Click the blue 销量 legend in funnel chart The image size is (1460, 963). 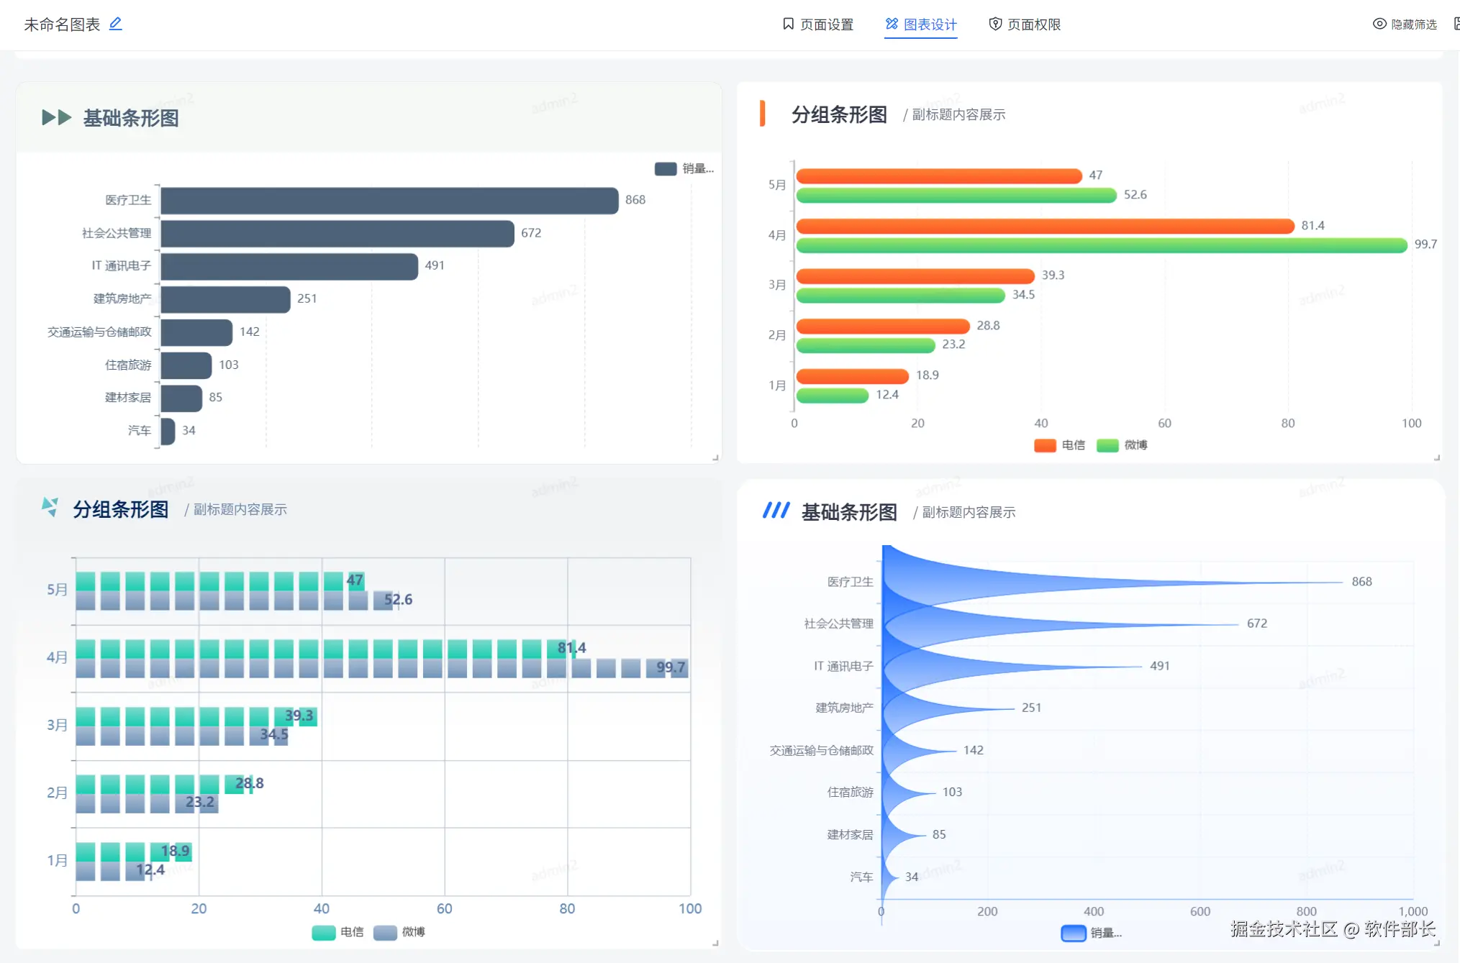1074,933
